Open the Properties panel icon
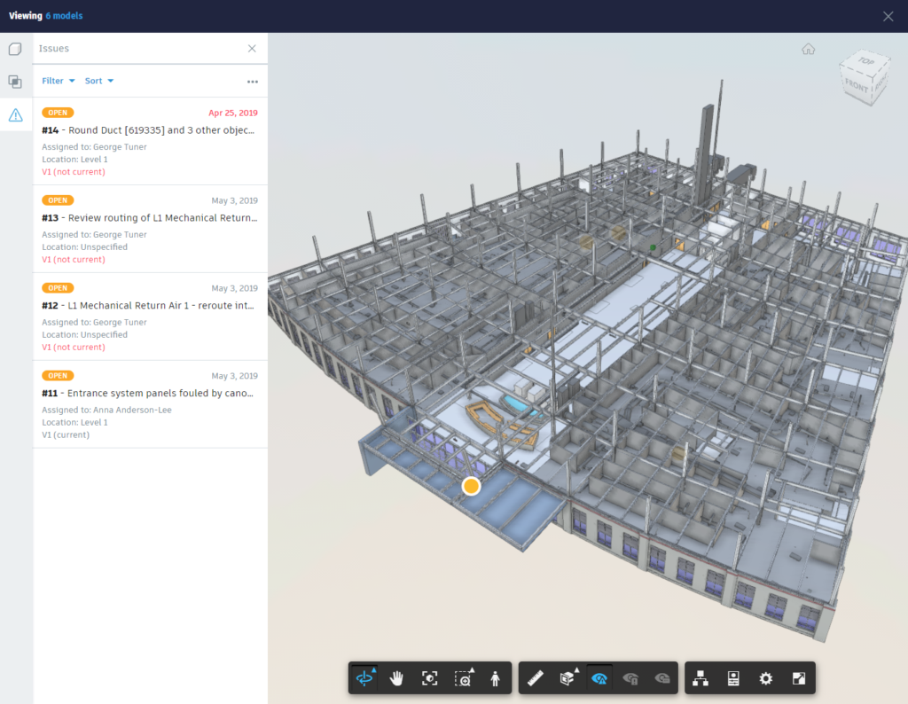 click(x=733, y=678)
